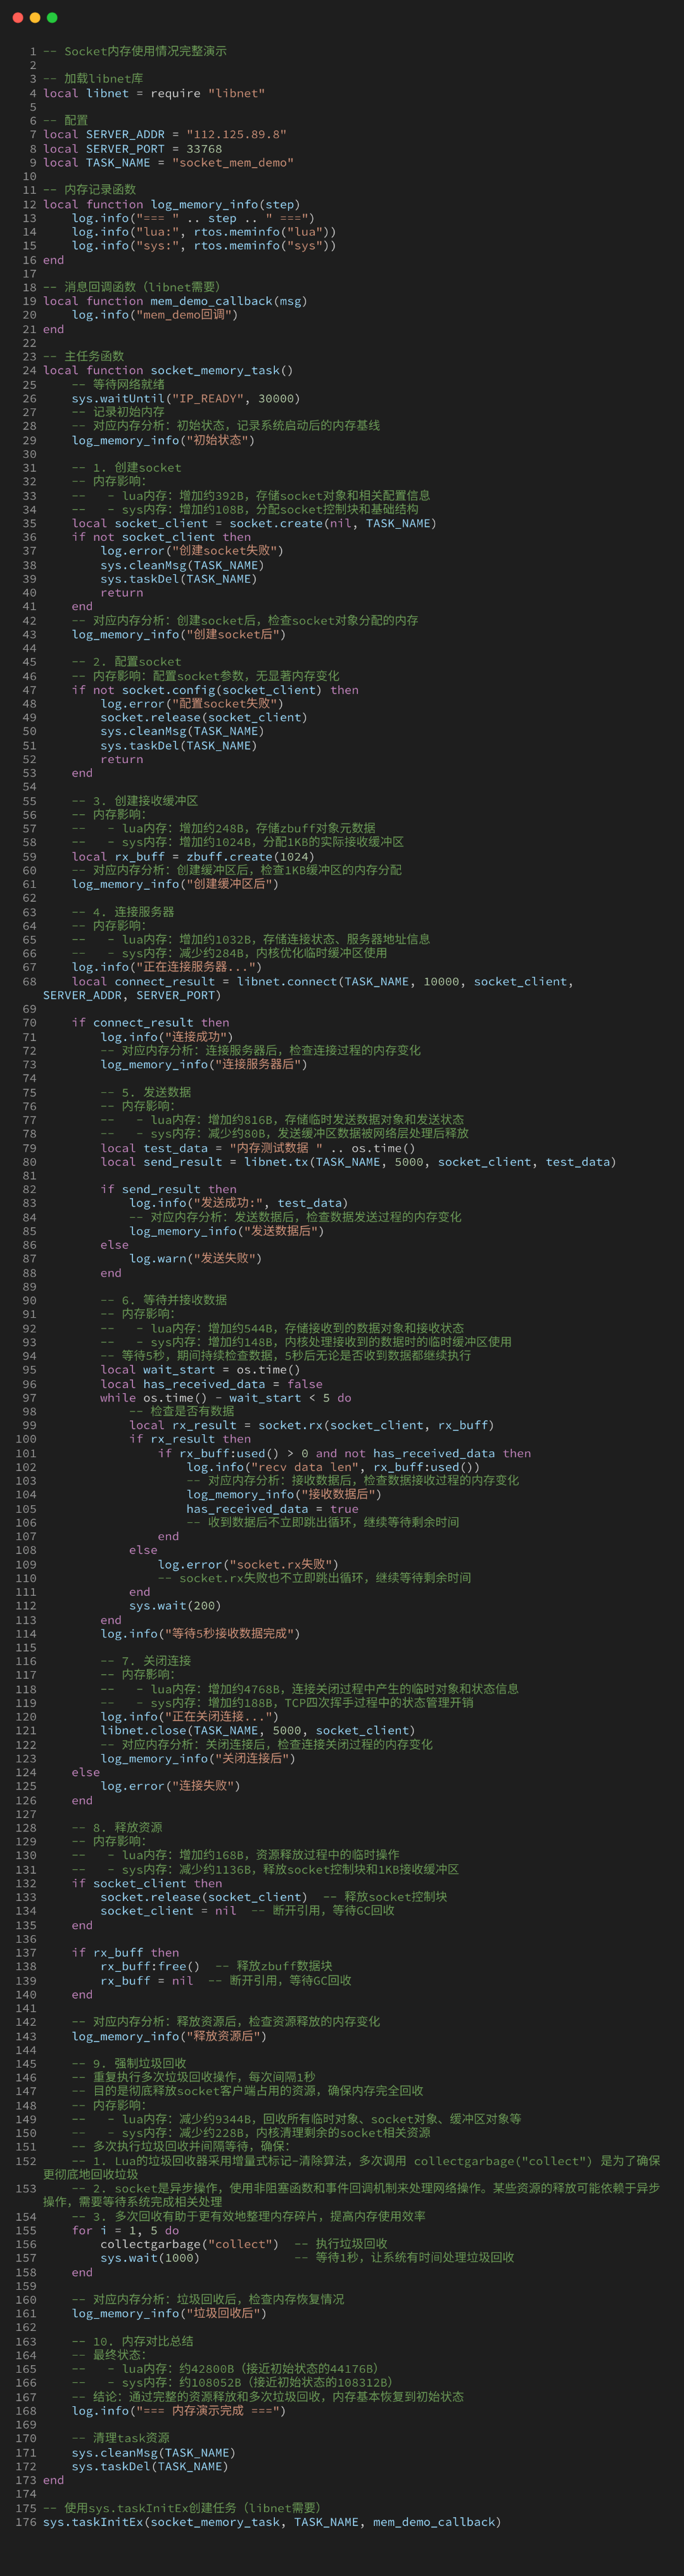This screenshot has height=2576, width=684.
Task: Click log_memory_info("接收数据后")
Action: tap(284, 1495)
